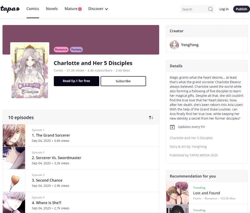
Task: Select the Fantasy genre tag
Action: 76,49
